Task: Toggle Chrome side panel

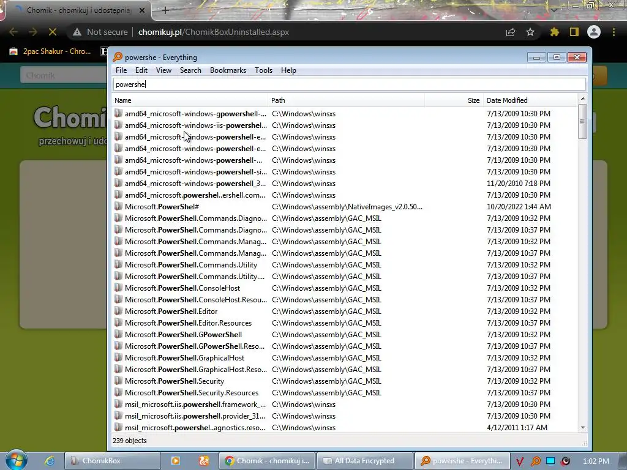Action: [x=574, y=32]
